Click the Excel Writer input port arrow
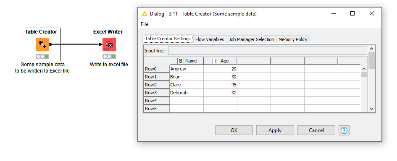 [x=101, y=44]
